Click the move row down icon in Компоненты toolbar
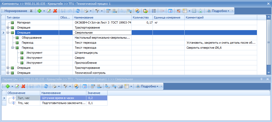This screenshot has height=122, width=272. 115,11
